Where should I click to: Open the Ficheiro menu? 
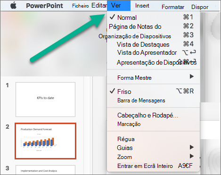coord(81,6)
